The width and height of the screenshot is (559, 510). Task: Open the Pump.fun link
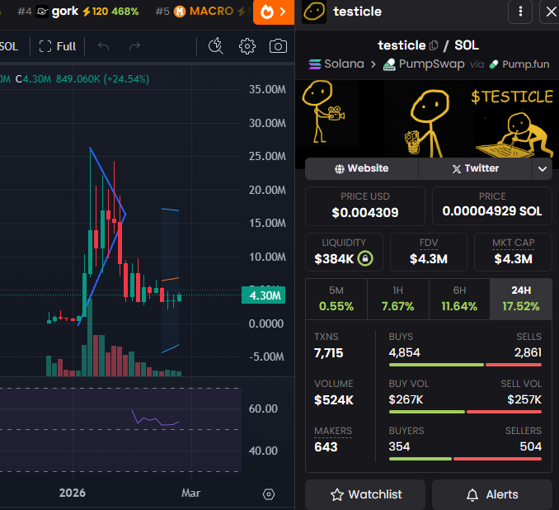pos(519,64)
